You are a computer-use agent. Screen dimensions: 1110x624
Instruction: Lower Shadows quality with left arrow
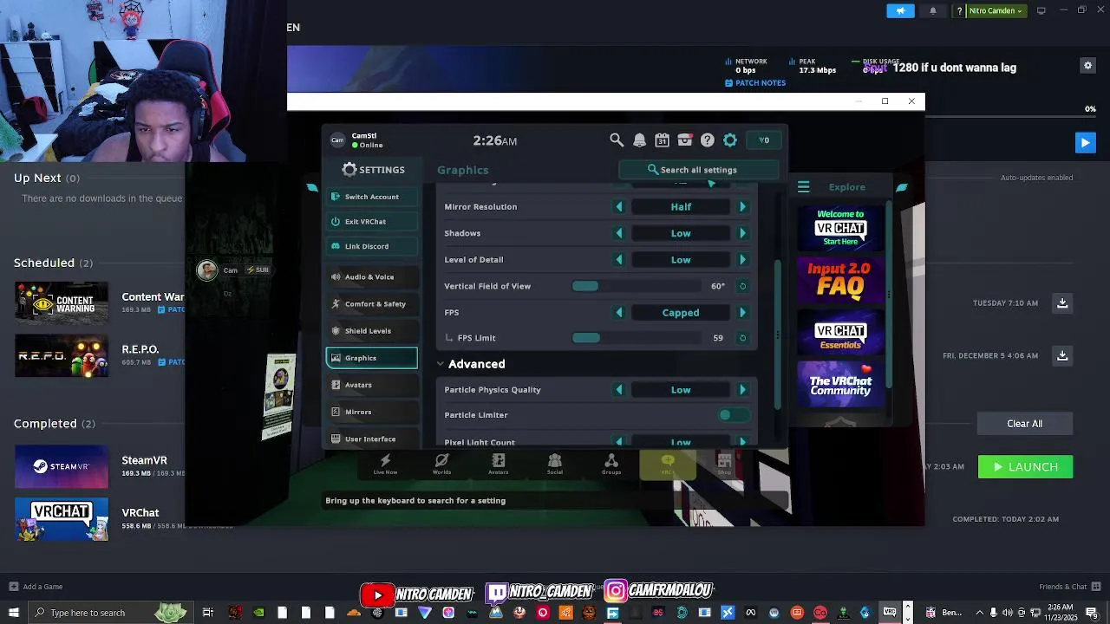click(x=619, y=233)
